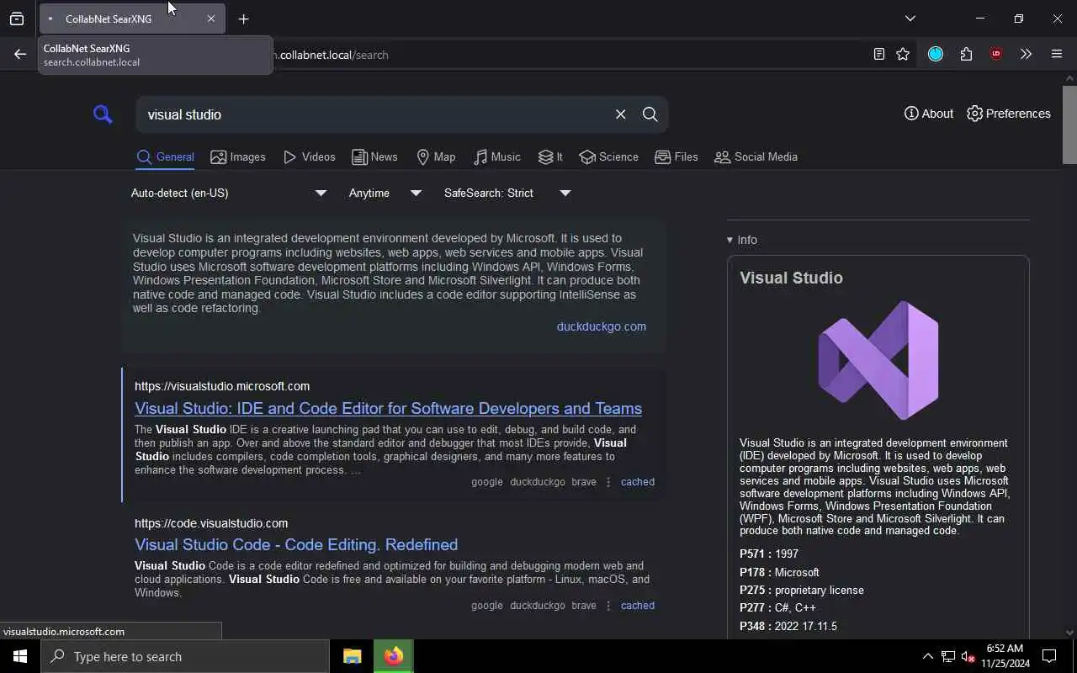Switch to the It category tab
The width and height of the screenshot is (1077, 673).
click(550, 156)
